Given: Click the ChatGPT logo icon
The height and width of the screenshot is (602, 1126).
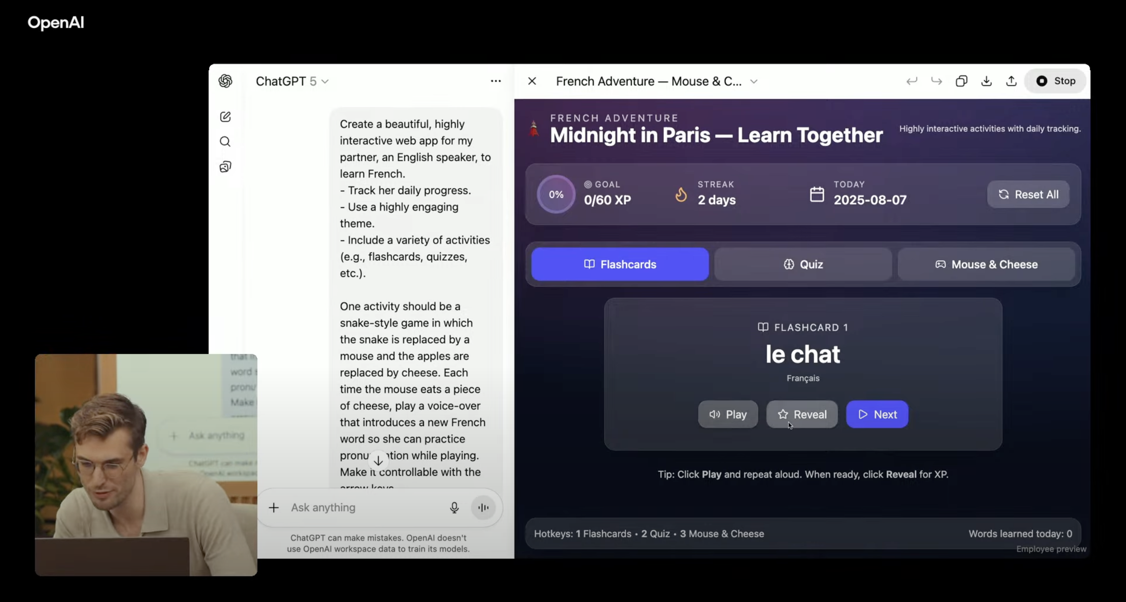Looking at the screenshot, I should [225, 81].
